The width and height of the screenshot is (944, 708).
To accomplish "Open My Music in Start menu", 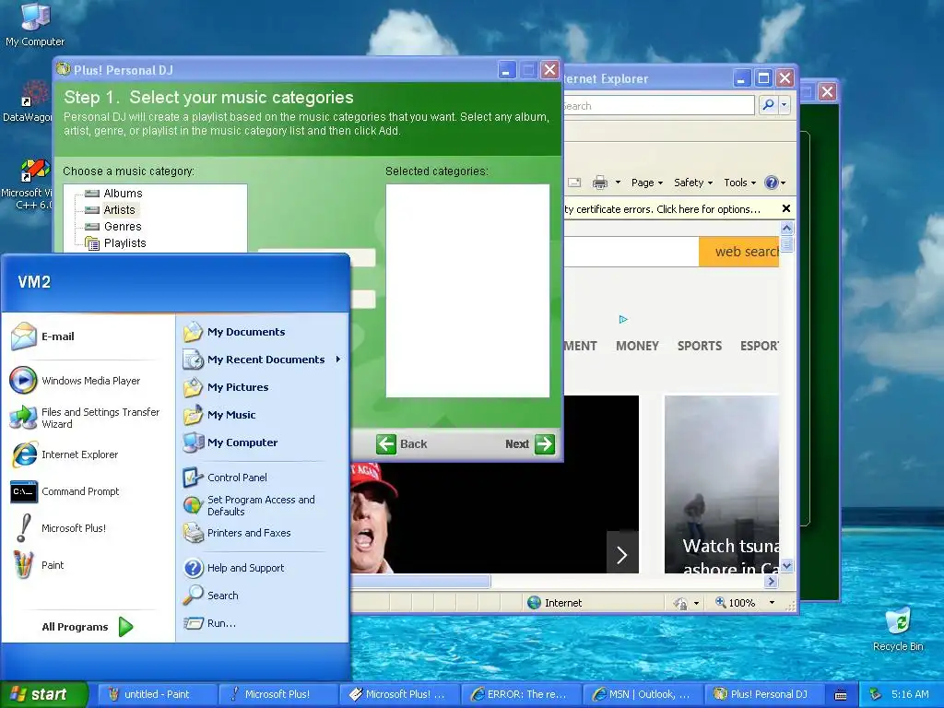I will point(219,415).
